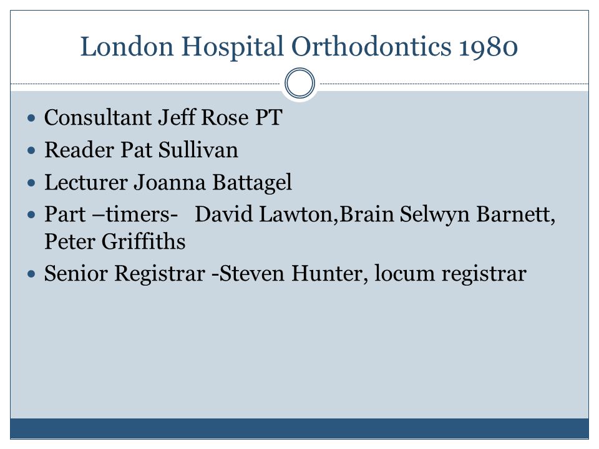Click the words locum registrar
The height and width of the screenshot is (449, 599).
pyautogui.click(x=450, y=274)
